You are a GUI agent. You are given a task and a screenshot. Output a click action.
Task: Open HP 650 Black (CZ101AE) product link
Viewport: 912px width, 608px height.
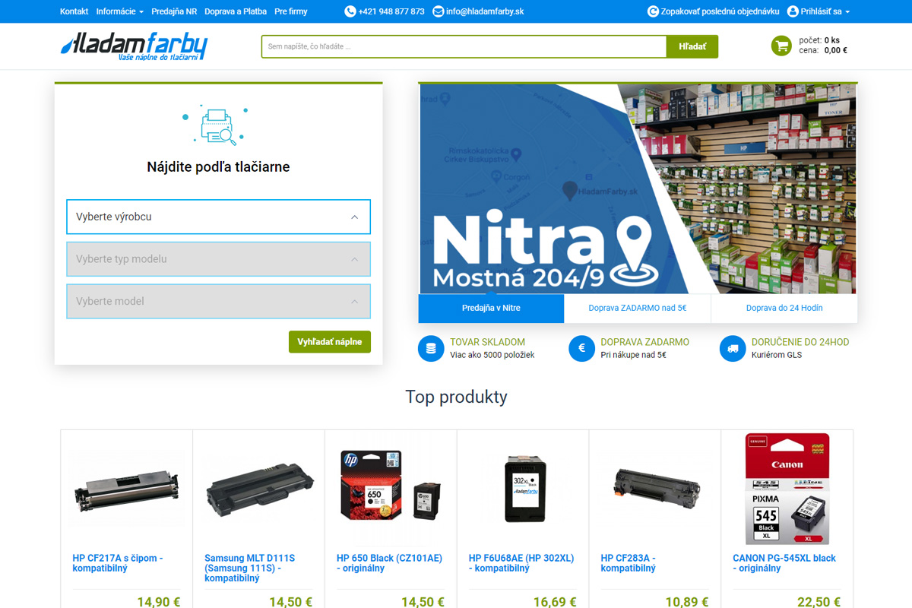click(x=389, y=563)
